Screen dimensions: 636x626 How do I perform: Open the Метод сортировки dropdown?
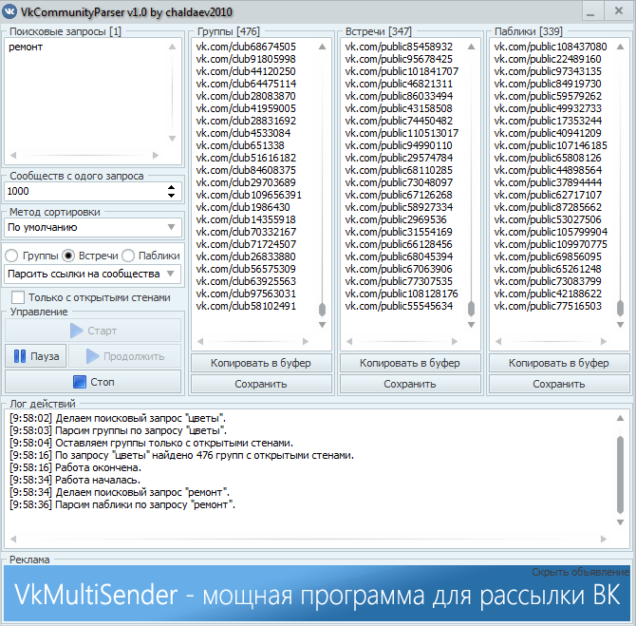click(x=93, y=228)
